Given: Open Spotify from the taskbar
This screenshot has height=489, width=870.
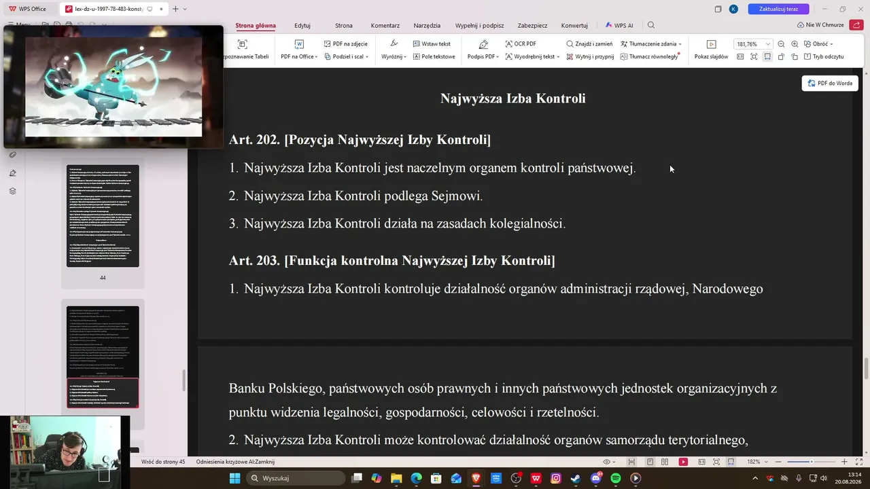Looking at the screenshot, I should [x=616, y=478].
